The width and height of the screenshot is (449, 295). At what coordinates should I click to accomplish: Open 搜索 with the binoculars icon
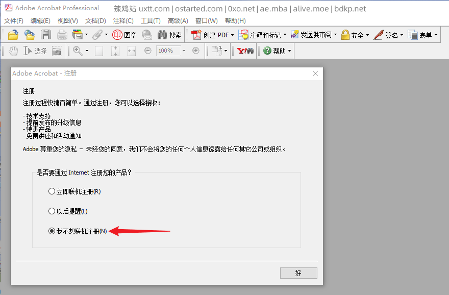tap(169, 35)
